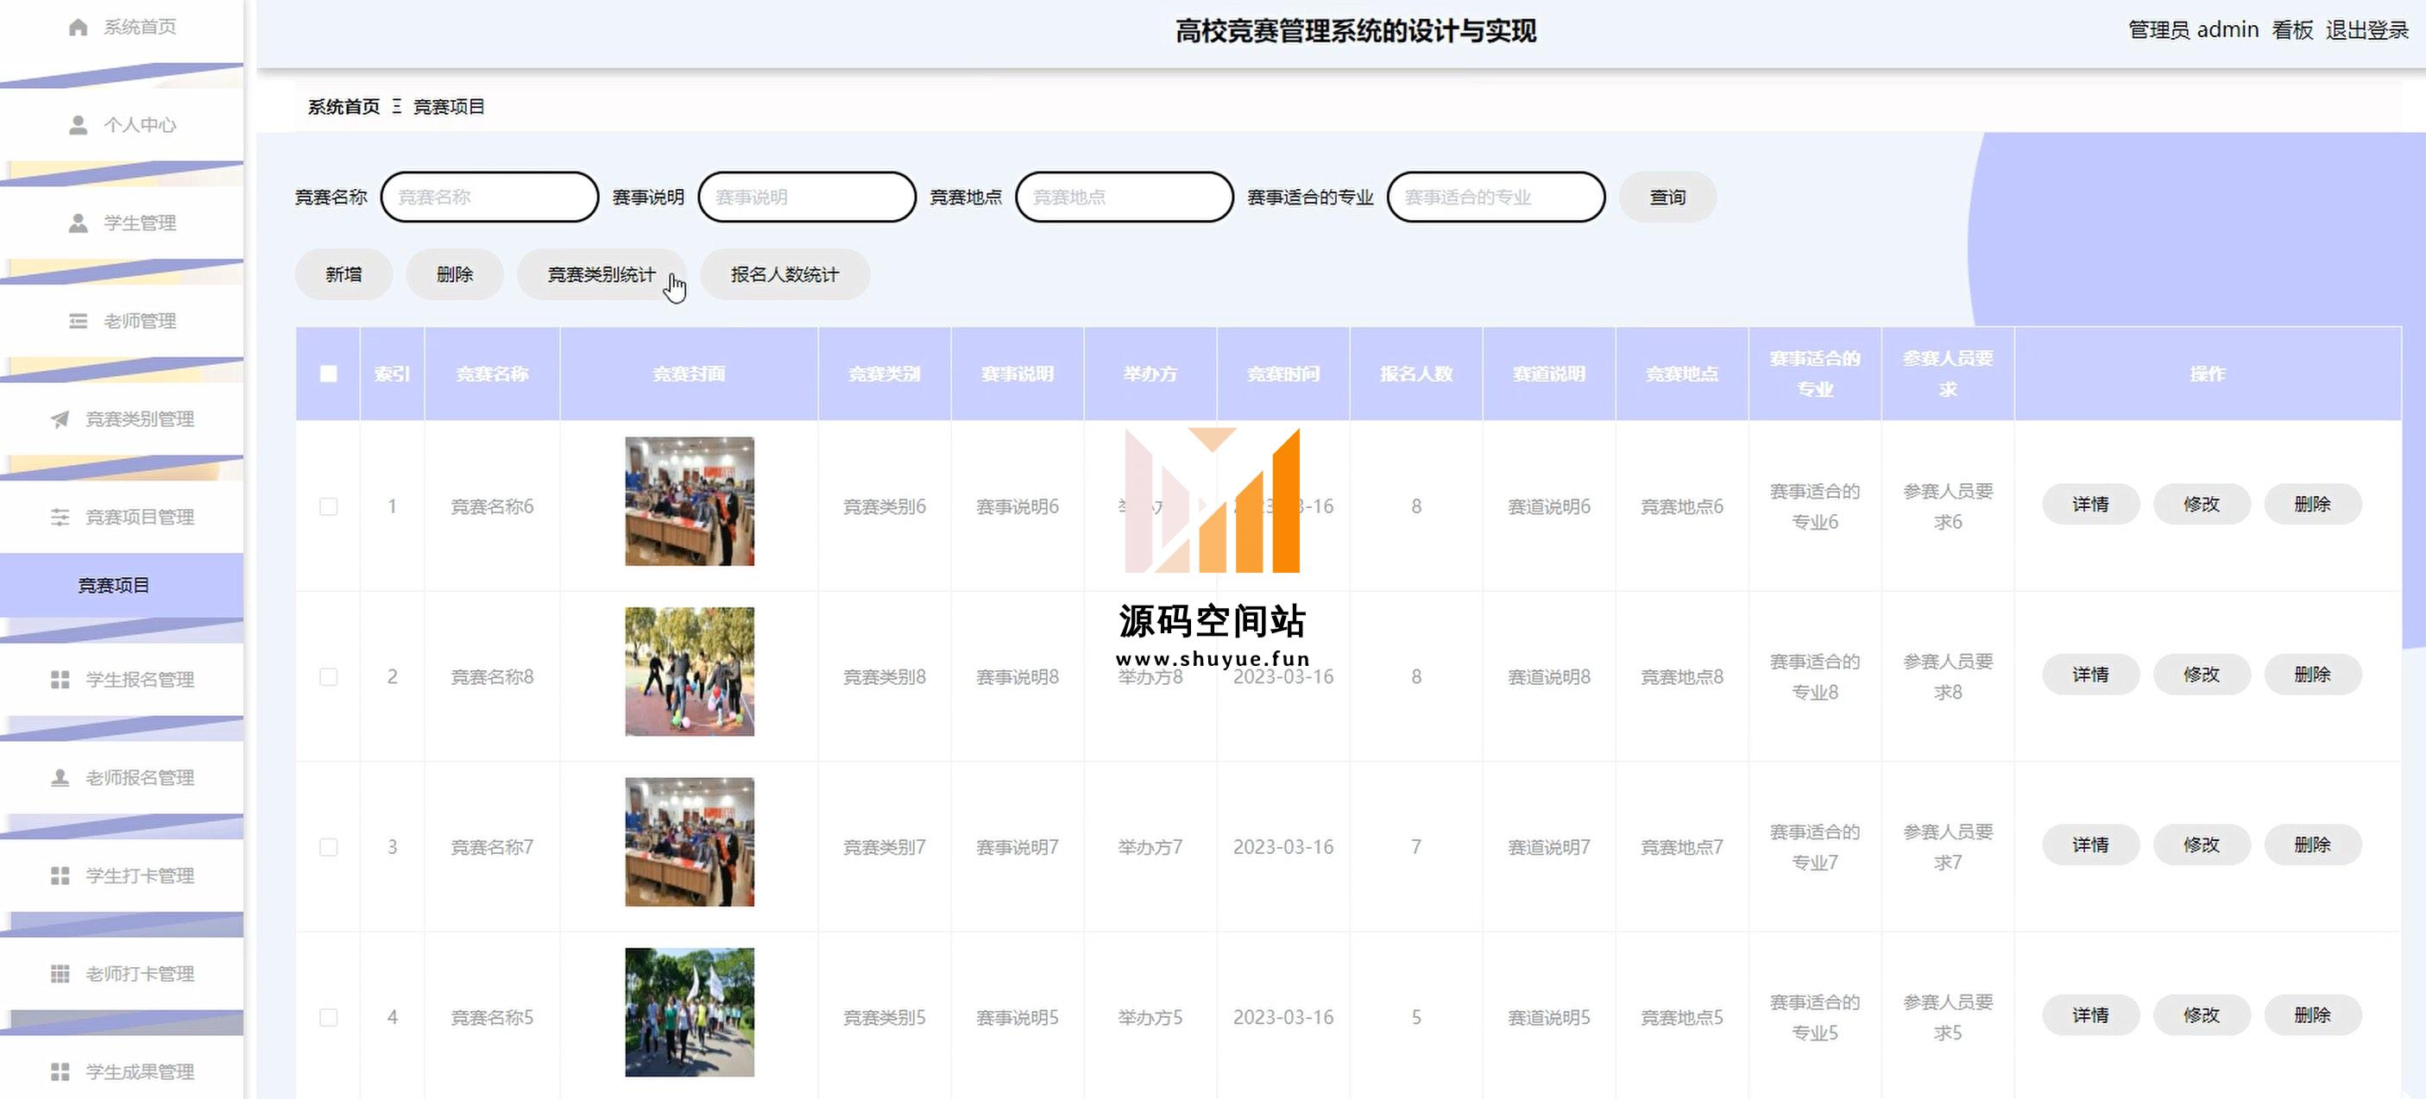
Task: Click 删除 for 竞赛名称7
Action: (2313, 845)
